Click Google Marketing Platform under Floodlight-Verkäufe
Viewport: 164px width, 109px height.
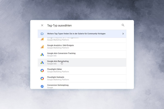(58, 80)
